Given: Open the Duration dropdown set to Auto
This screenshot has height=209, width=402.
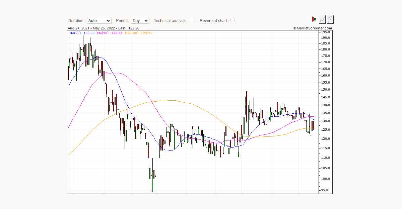Looking at the screenshot, I should click(x=99, y=21).
